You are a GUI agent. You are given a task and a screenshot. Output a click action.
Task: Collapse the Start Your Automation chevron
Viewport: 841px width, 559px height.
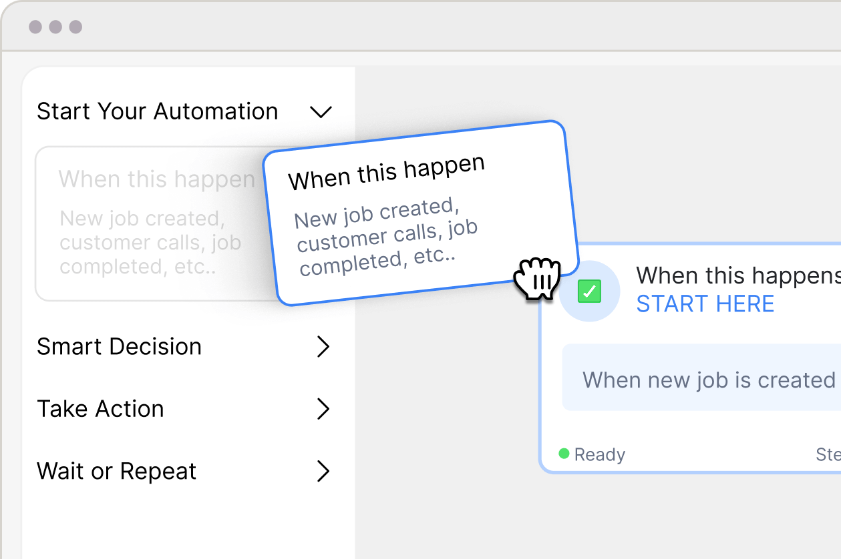321,112
